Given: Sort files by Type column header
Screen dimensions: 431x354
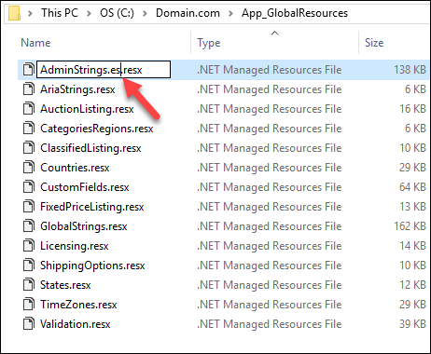Looking at the screenshot, I should click(209, 43).
